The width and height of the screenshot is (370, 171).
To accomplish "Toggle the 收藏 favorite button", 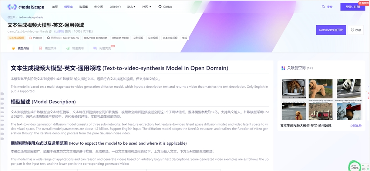I will [x=356, y=30].
